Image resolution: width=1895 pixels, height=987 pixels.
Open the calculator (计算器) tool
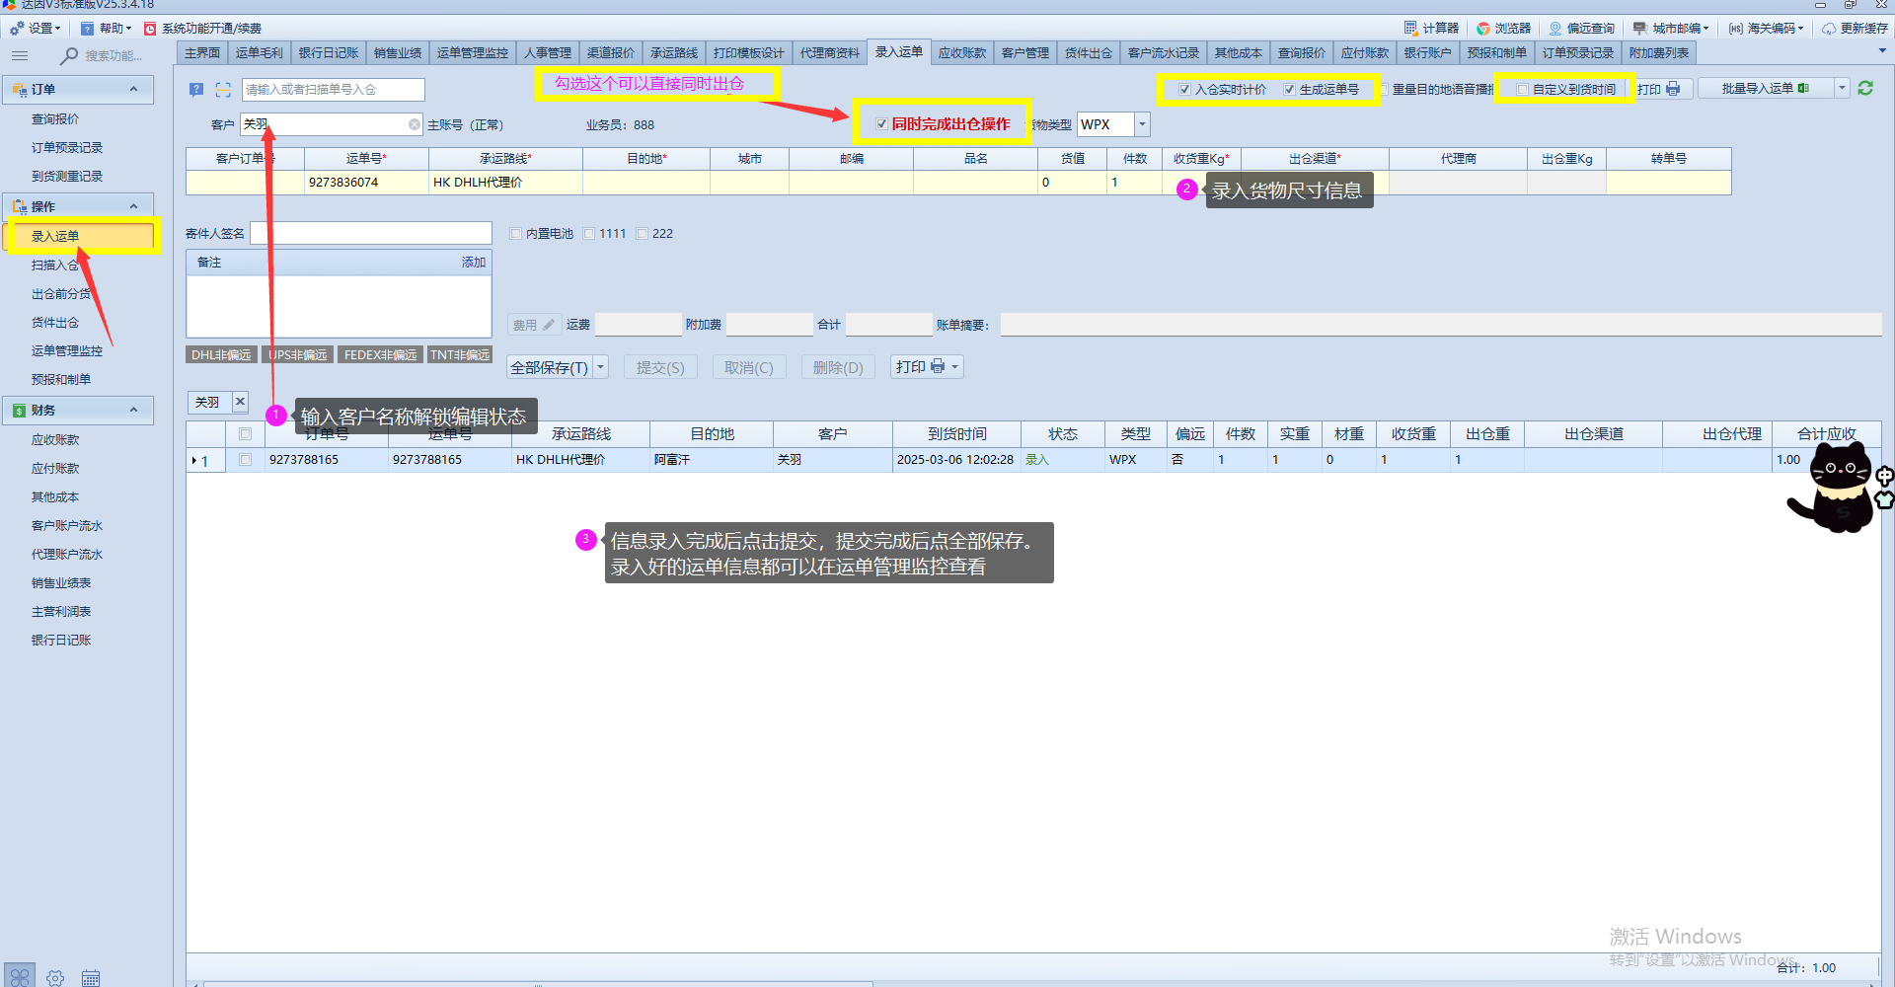1431,29
